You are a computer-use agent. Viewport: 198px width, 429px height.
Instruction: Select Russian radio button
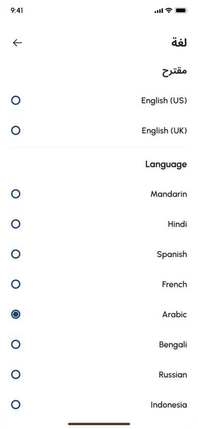pyautogui.click(x=15, y=375)
